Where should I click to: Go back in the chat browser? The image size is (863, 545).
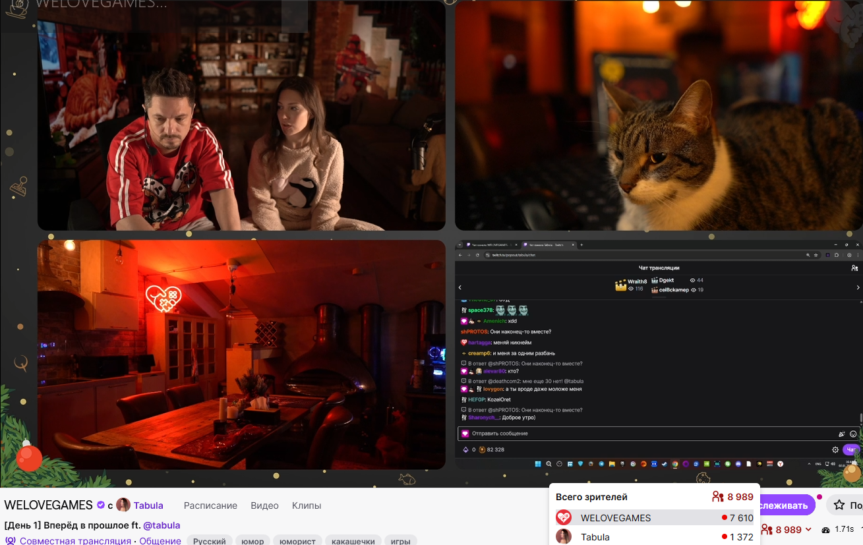tap(460, 255)
